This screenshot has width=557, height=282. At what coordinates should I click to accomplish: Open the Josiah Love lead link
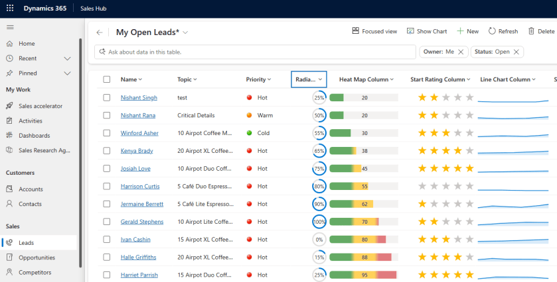coord(135,168)
